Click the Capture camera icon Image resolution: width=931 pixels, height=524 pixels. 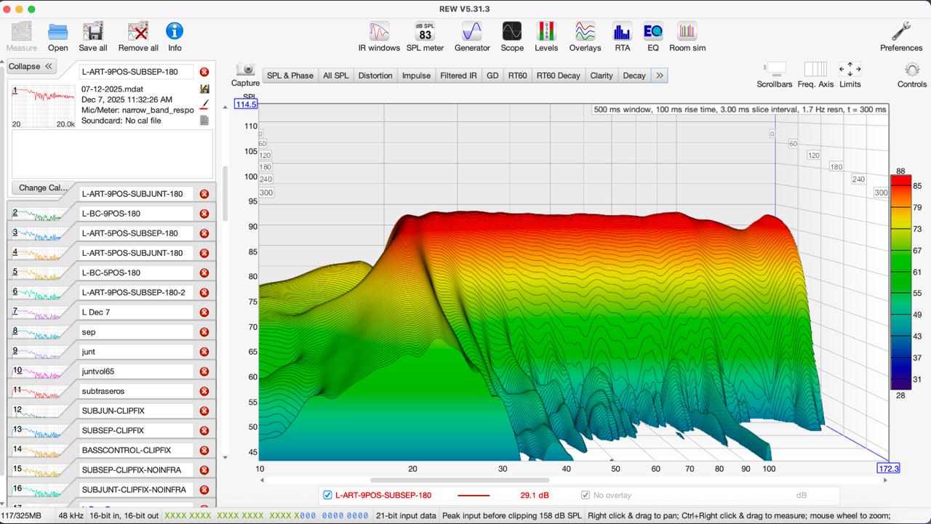pos(246,70)
